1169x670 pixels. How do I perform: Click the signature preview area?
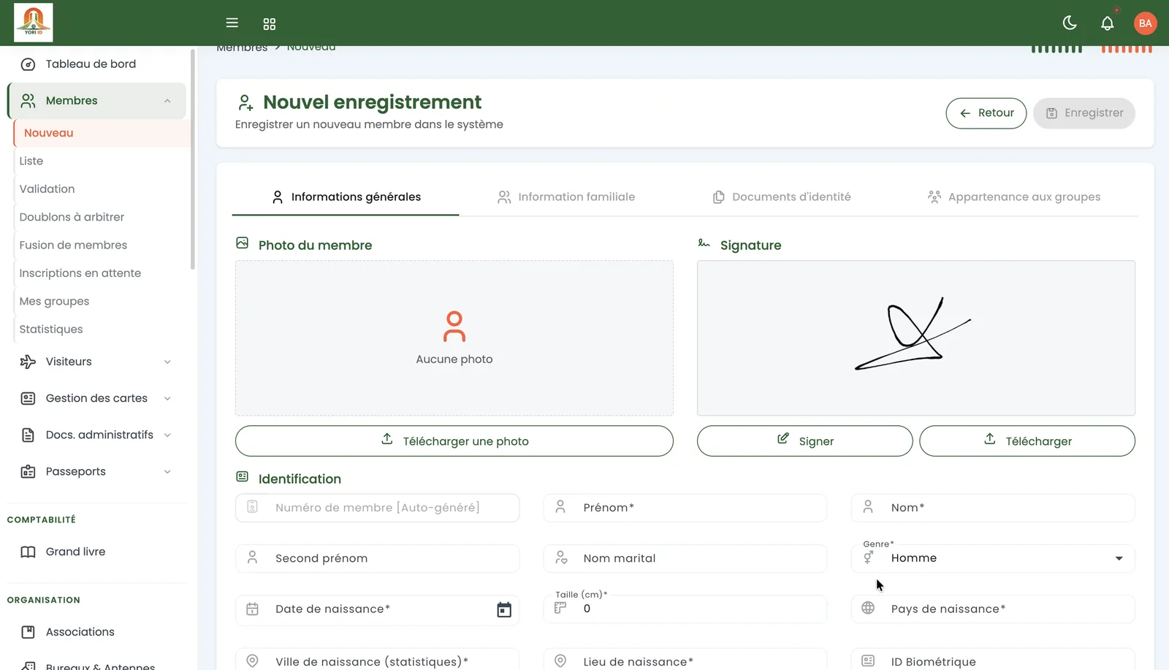click(915, 338)
